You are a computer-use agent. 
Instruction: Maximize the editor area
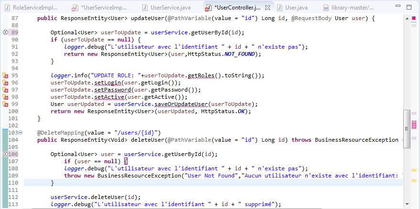pyautogui.click(x=409, y=7)
